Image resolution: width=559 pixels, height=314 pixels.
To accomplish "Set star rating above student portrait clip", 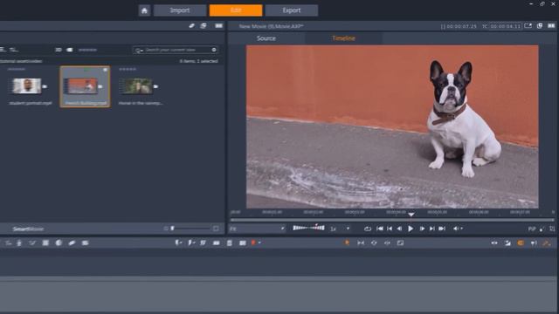I will tap(17, 70).
